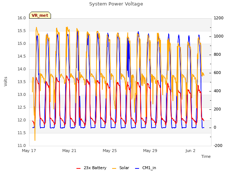Click the 400 right axis value
The height and width of the screenshot is (175, 233).
217,91
